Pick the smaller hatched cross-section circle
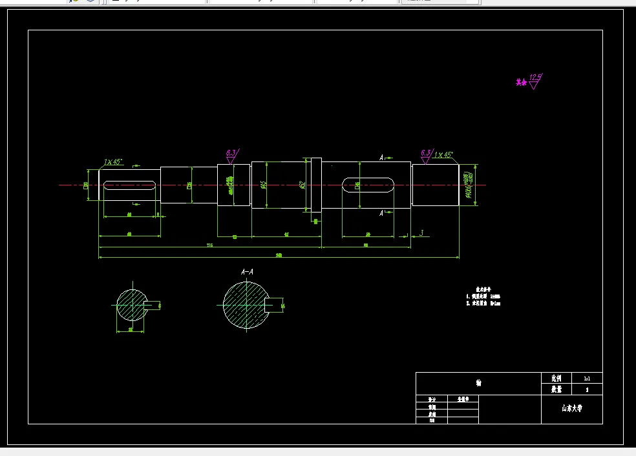636x456 pixels. pyautogui.click(x=131, y=306)
